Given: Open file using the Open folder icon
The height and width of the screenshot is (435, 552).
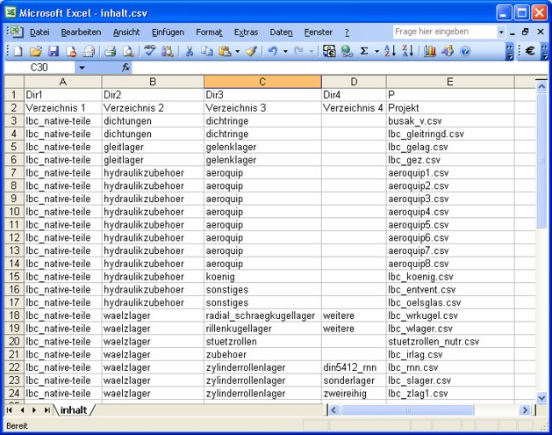Looking at the screenshot, I should 35,51.
